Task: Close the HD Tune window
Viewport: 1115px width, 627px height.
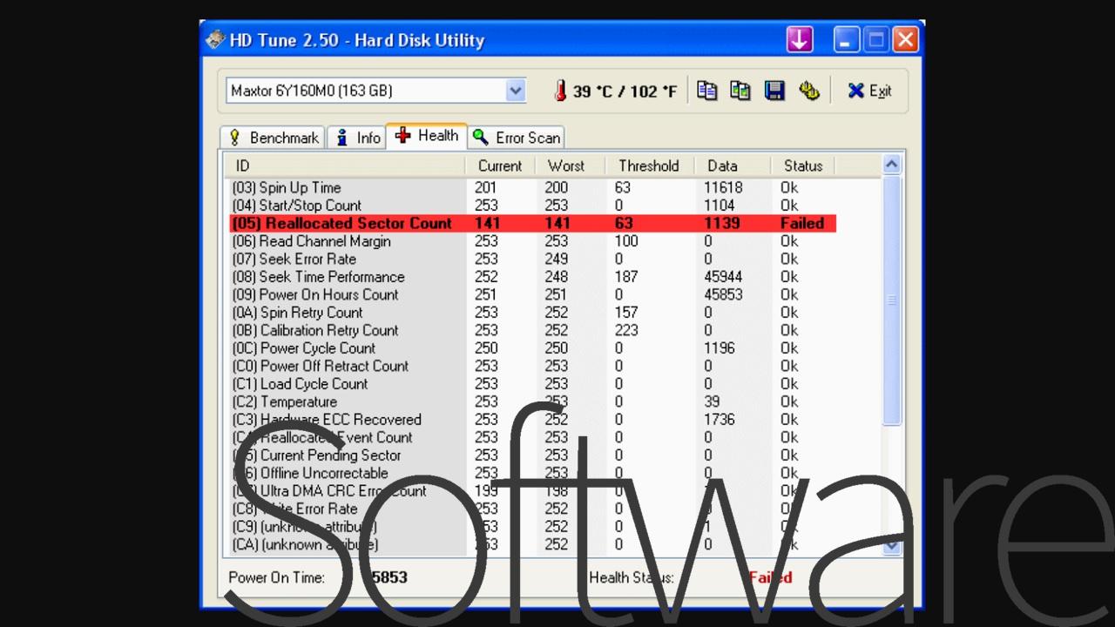Action: (906, 39)
